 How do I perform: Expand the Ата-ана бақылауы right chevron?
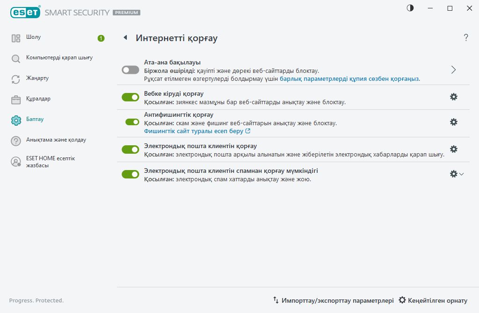[x=453, y=70]
